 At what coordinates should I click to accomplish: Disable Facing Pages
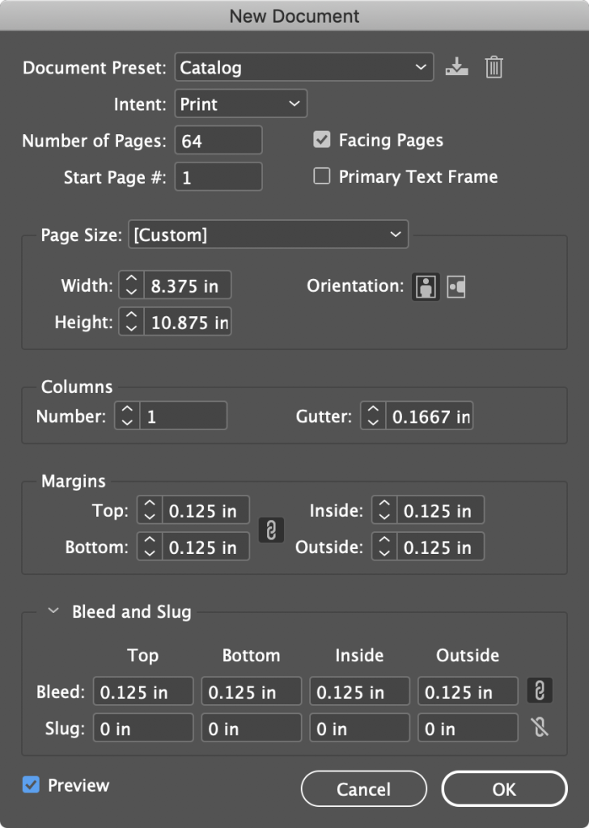coord(321,140)
